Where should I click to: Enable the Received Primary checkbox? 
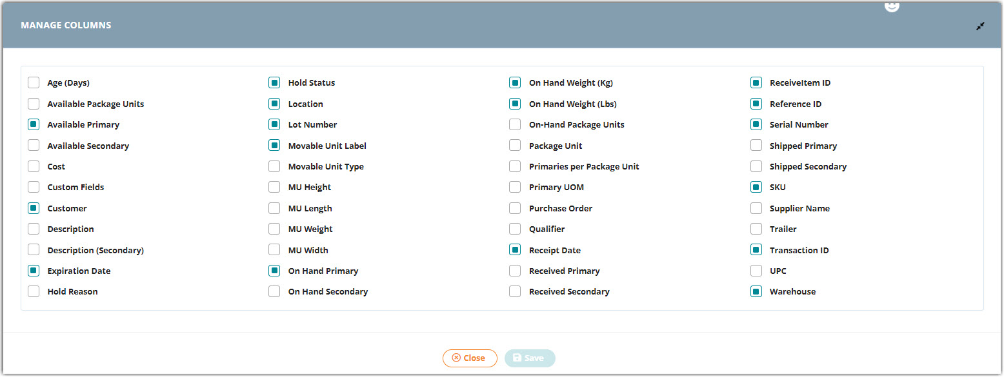tap(515, 271)
